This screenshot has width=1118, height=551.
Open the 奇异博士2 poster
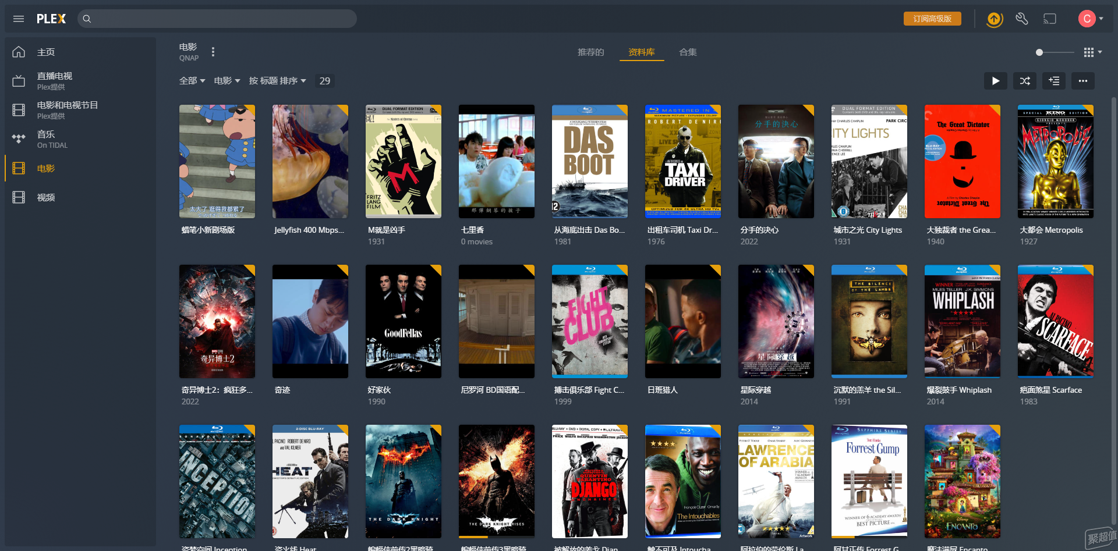coord(217,321)
